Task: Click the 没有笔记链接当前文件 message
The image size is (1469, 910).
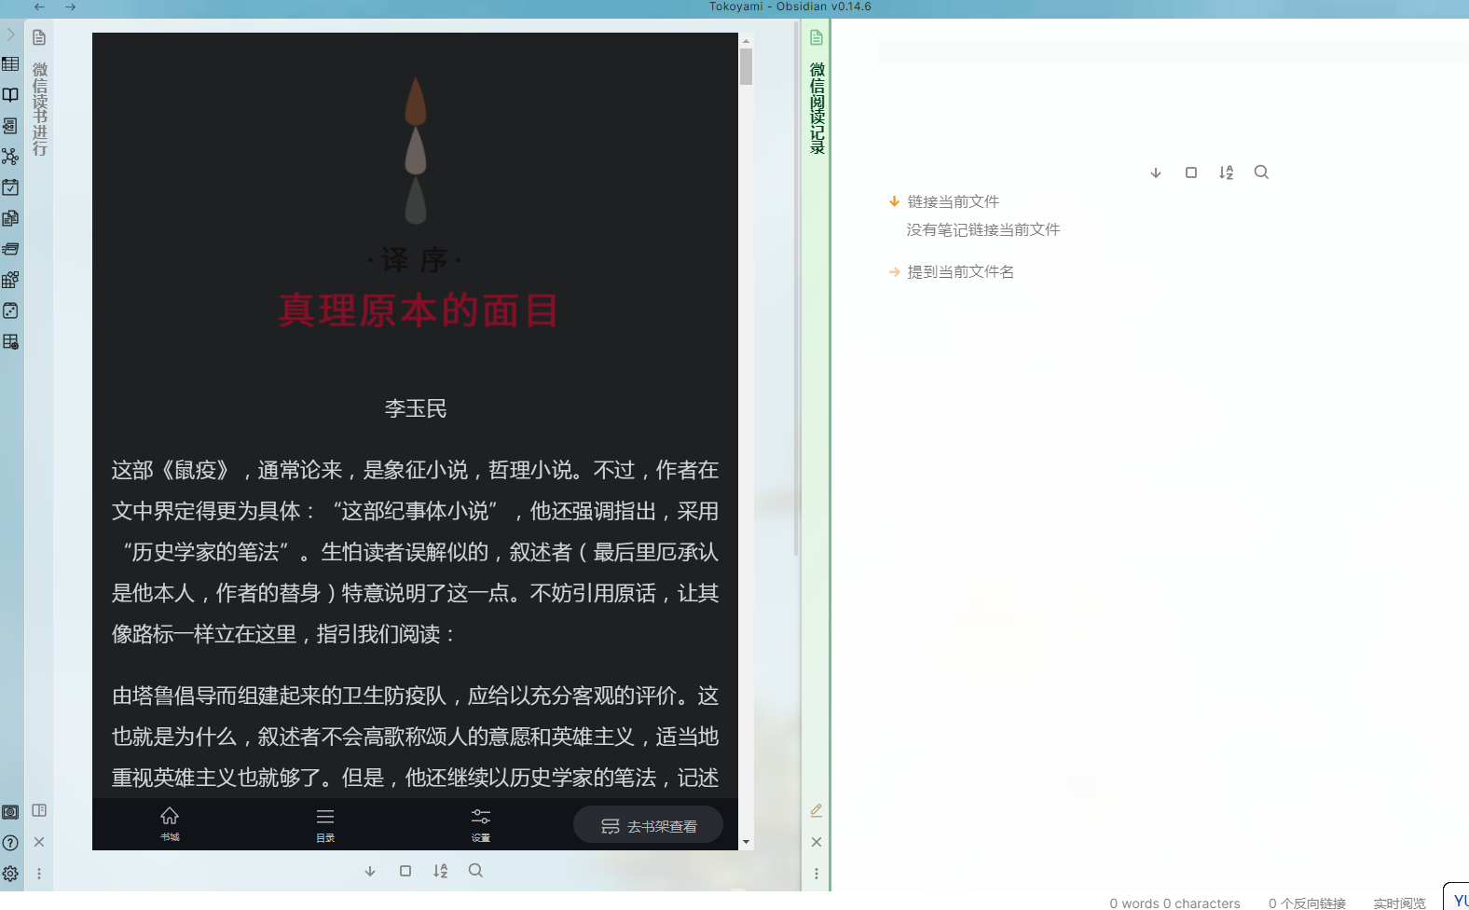Action: point(983,229)
